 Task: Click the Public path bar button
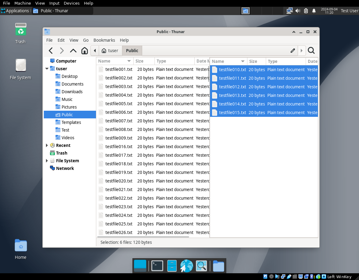pyautogui.click(x=132, y=51)
